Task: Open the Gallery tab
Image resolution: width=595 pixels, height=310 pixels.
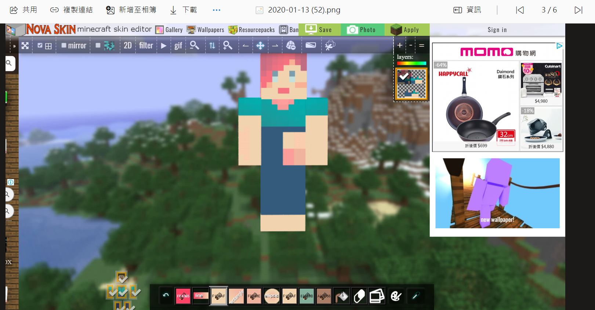Action: coord(169,30)
